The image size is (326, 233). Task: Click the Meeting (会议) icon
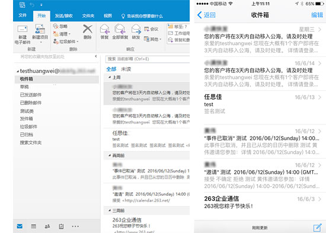(x=146, y=29)
